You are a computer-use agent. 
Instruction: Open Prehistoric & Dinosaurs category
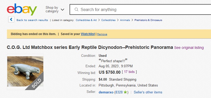[148, 20]
